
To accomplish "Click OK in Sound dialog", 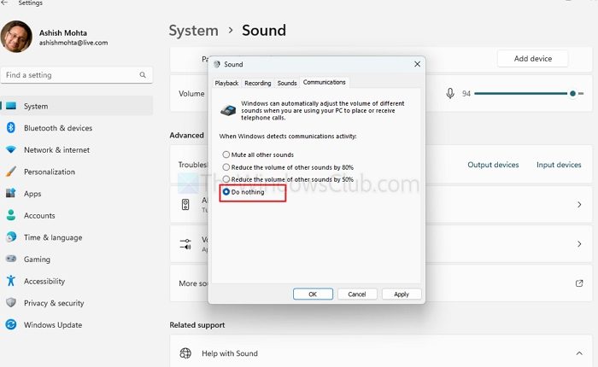I will click(313, 294).
